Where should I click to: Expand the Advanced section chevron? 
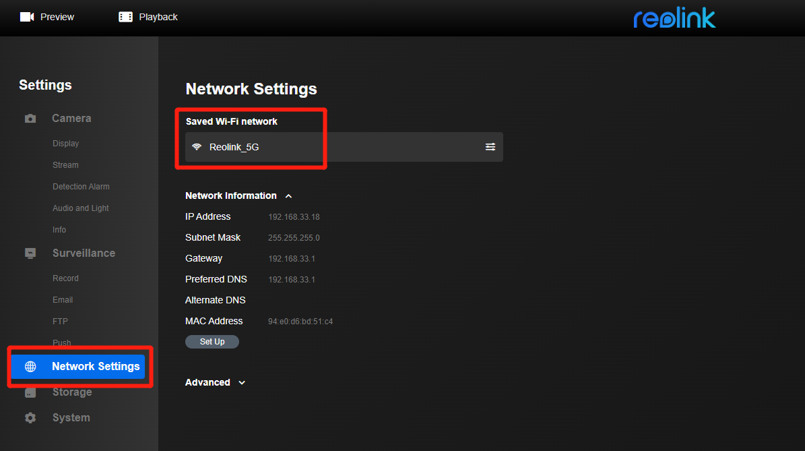(x=242, y=383)
